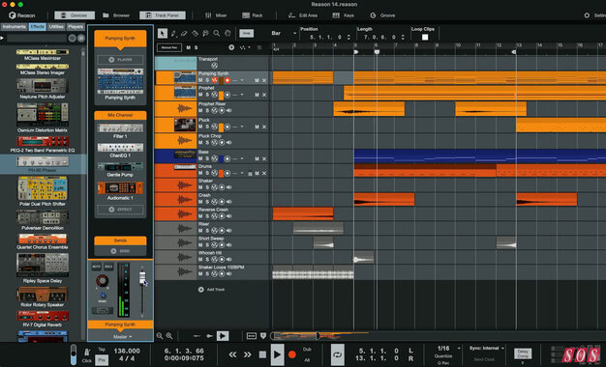The height and width of the screenshot is (367, 606).
Task: Click the channel strip pan knob
Action: click(x=102, y=281)
